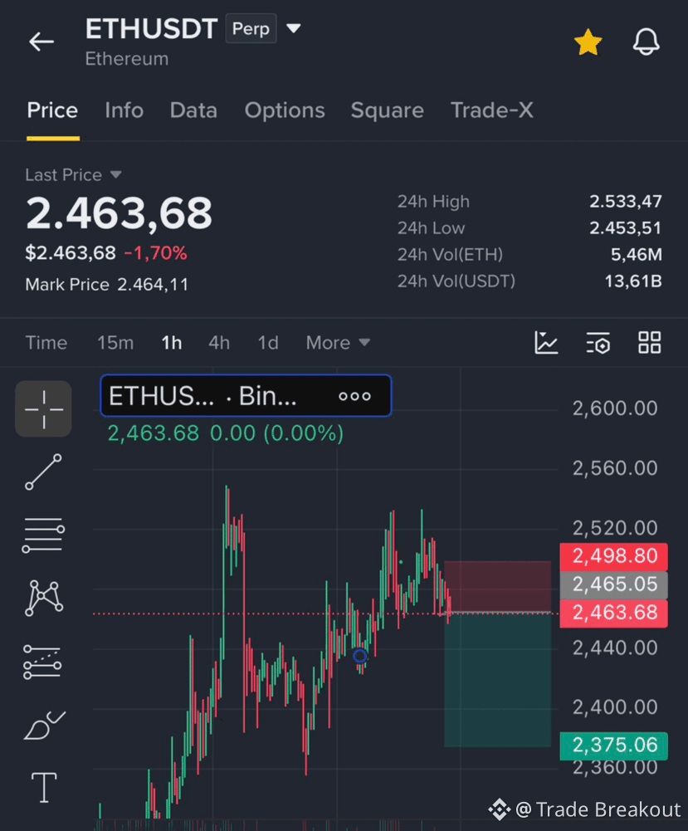
Task: Toggle the favorite star for ETHUSDT
Action: point(588,42)
